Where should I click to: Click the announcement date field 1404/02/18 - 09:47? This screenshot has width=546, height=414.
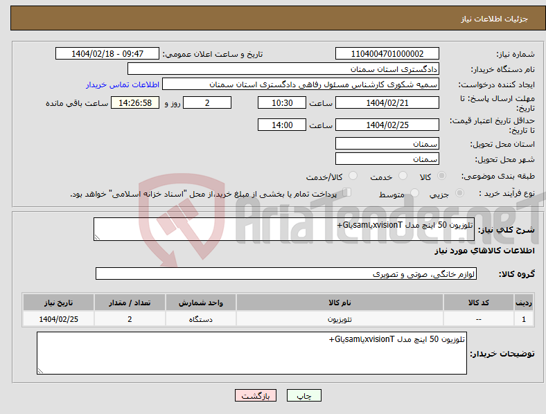point(107,53)
